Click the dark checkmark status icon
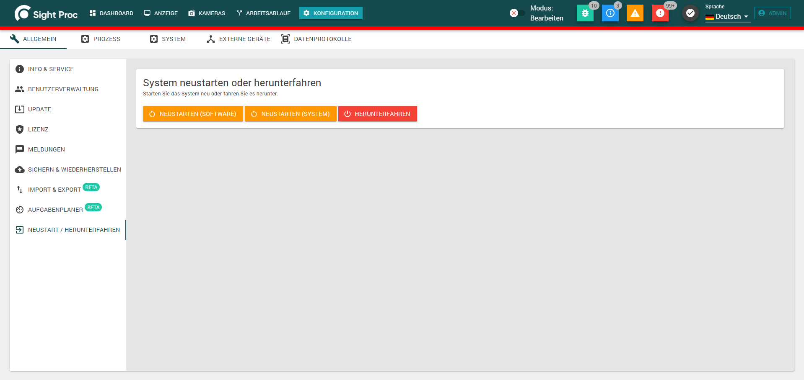 pyautogui.click(x=690, y=13)
